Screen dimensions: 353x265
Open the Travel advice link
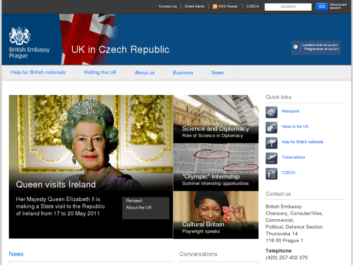[293, 157]
